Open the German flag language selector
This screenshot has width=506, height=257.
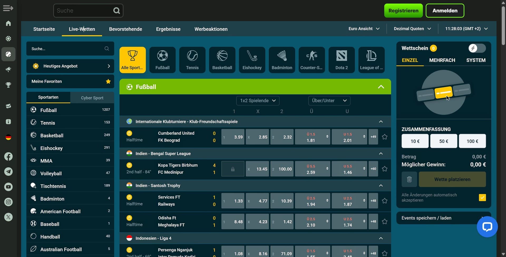pos(8,137)
